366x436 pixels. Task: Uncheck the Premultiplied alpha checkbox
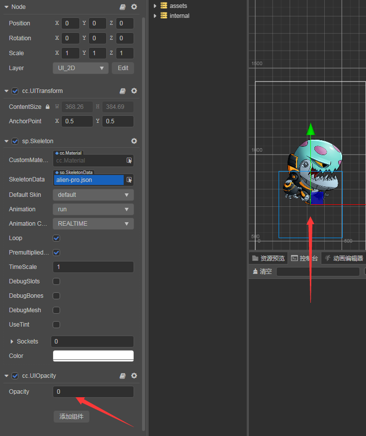[x=57, y=253]
